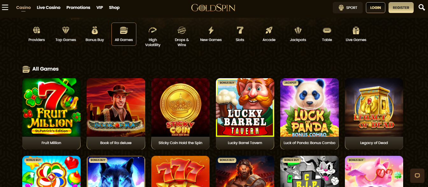Open the Jackpots category icon
The height and width of the screenshot is (187, 428).
[x=298, y=30]
